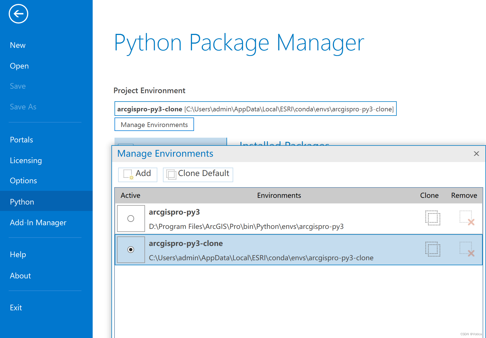The width and height of the screenshot is (486, 338).
Task: Click remove icon for arcgispro-py3 environment
Action: (x=467, y=218)
